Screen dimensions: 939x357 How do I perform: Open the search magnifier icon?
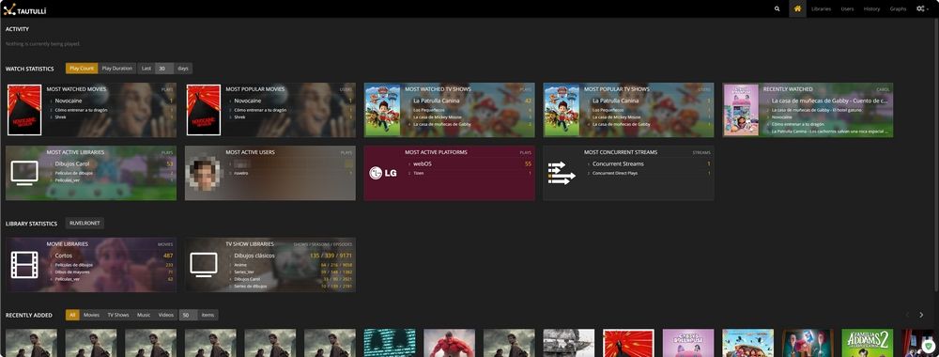coord(777,9)
